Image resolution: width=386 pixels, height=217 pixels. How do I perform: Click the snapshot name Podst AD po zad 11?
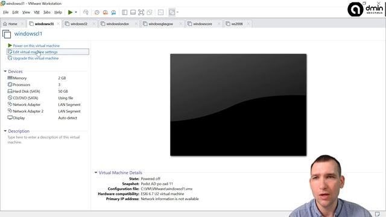(157, 184)
